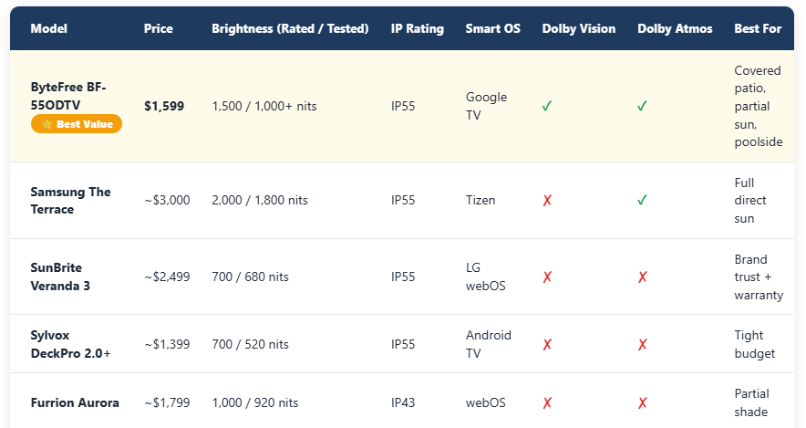Select the Model column header
This screenshot has width=806, height=428.
(x=48, y=28)
